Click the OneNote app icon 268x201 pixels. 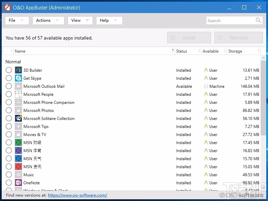(x=18, y=183)
